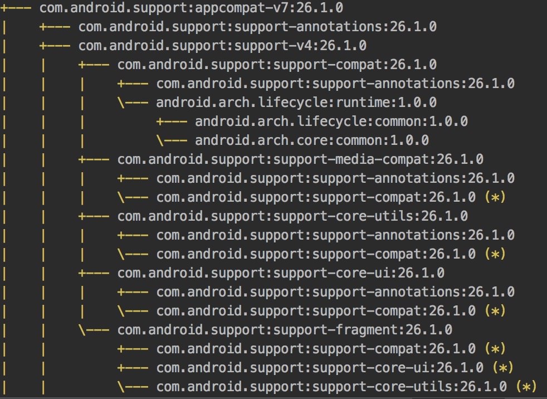Screen dimensions: 547x399
Task: Click the "+---" connector before support-v4
Action: tap(56, 46)
